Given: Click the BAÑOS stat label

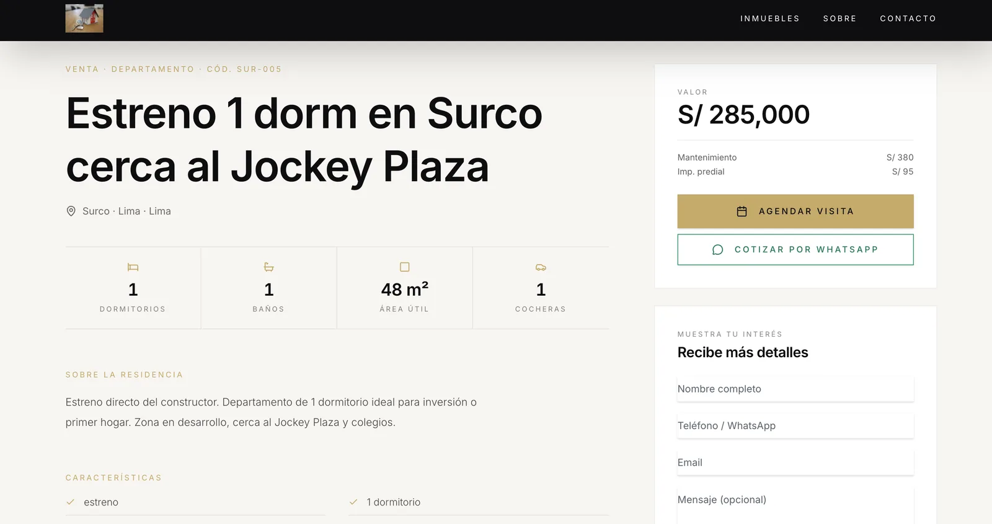Looking at the screenshot, I should (268, 309).
